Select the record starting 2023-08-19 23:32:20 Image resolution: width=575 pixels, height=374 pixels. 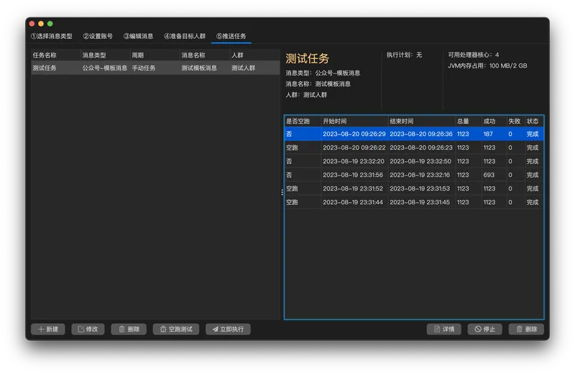pos(414,161)
